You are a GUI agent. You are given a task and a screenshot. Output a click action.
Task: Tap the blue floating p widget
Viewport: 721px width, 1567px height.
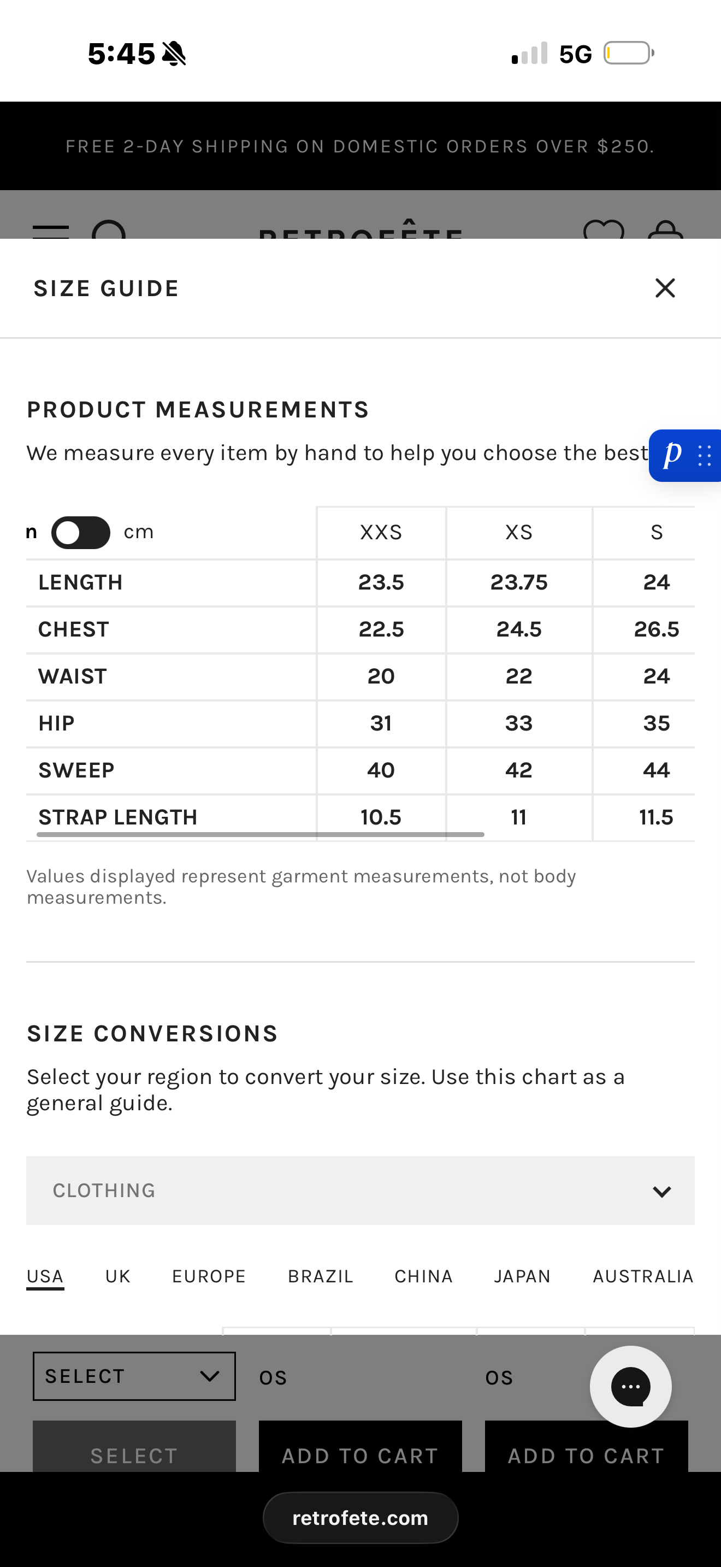685,455
